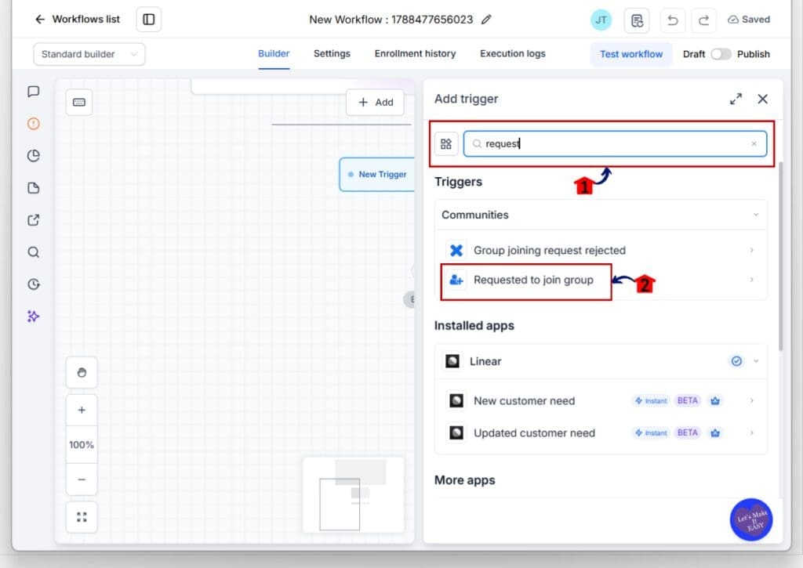Click the Test workflow button
Screen dimensions: 803x568
[631, 54]
